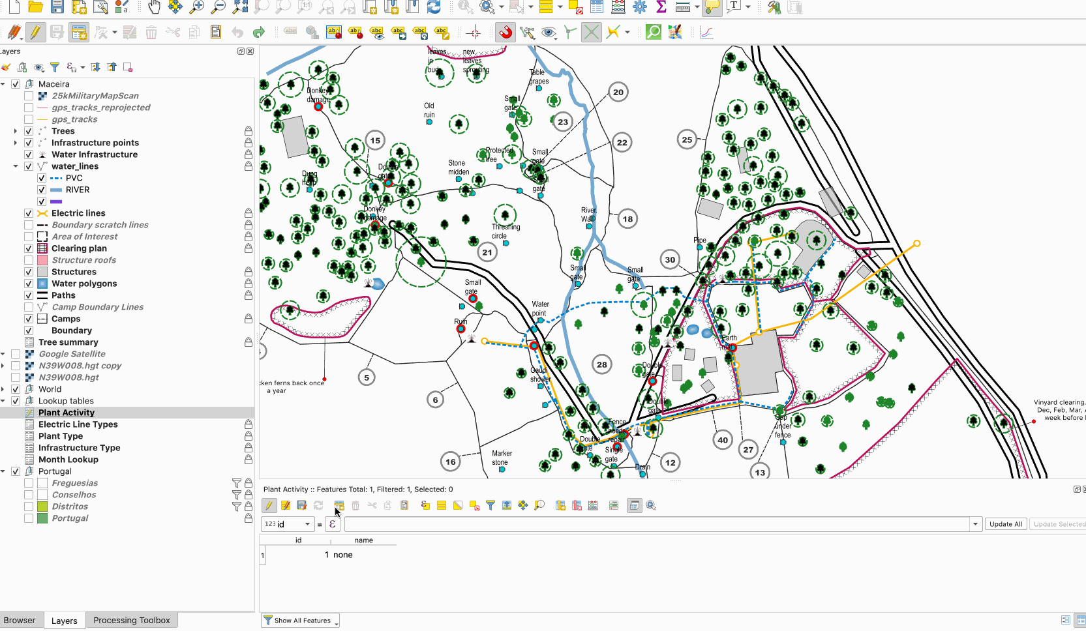Refresh the map canvas

433,7
